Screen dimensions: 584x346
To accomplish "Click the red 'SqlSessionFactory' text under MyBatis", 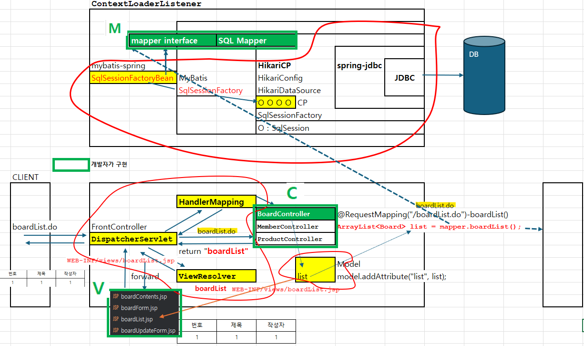I will (x=210, y=90).
